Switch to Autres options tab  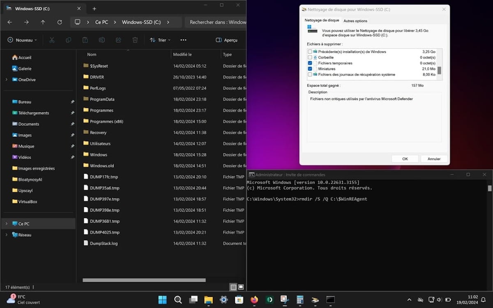point(355,21)
